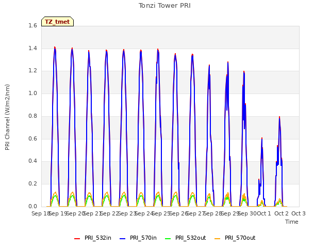Click the 0.4 y-axis tick label
Image resolution: width=330 pixels, height=248 pixels.
pyautogui.click(x=32, y=161)
